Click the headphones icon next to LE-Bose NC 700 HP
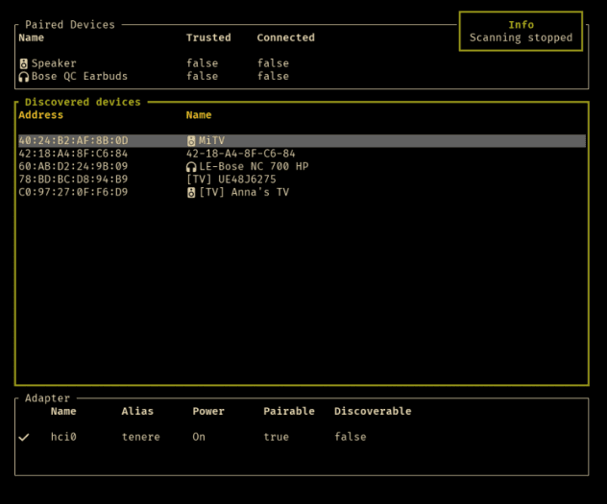 click(191, 167)
